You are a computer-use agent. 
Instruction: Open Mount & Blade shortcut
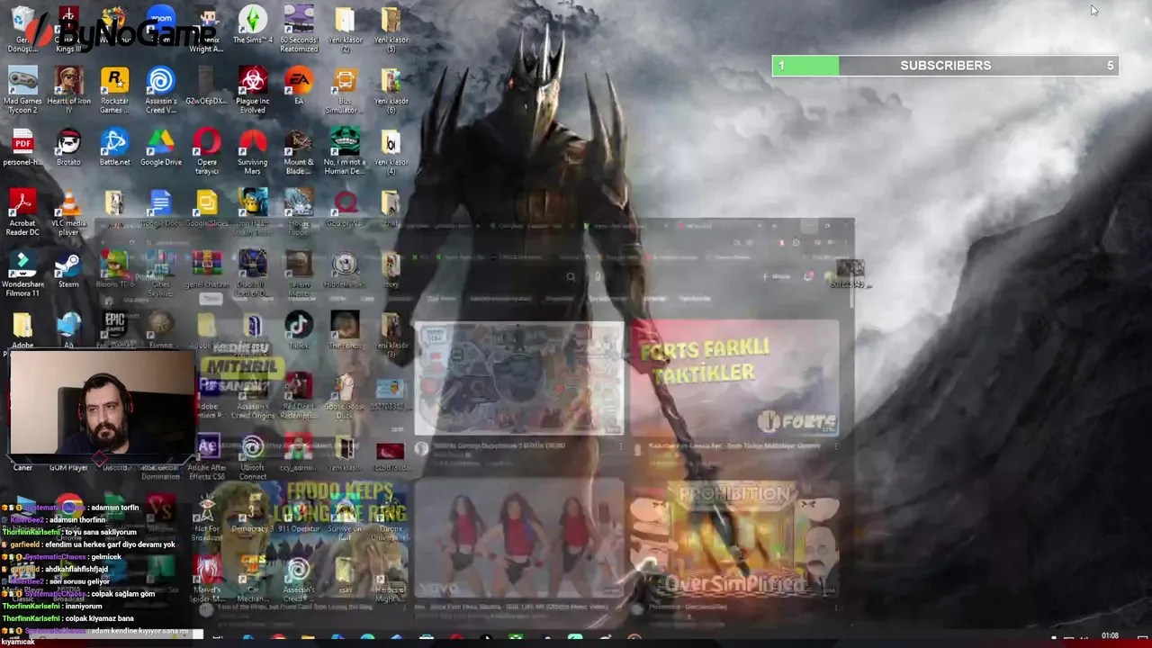click(x=299, y=151)
